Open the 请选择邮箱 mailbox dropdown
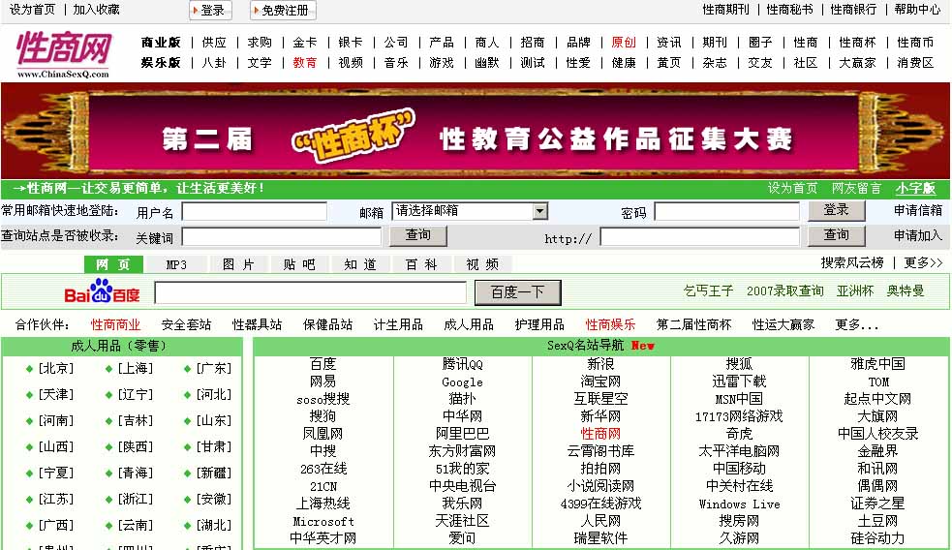952x550 pixels. tap(470, 211)
